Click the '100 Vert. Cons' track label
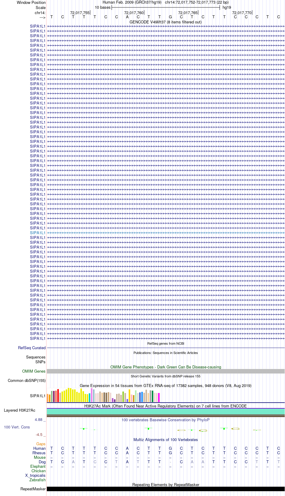This screenshot has width=285, height=496. click(x=17, y=427)
